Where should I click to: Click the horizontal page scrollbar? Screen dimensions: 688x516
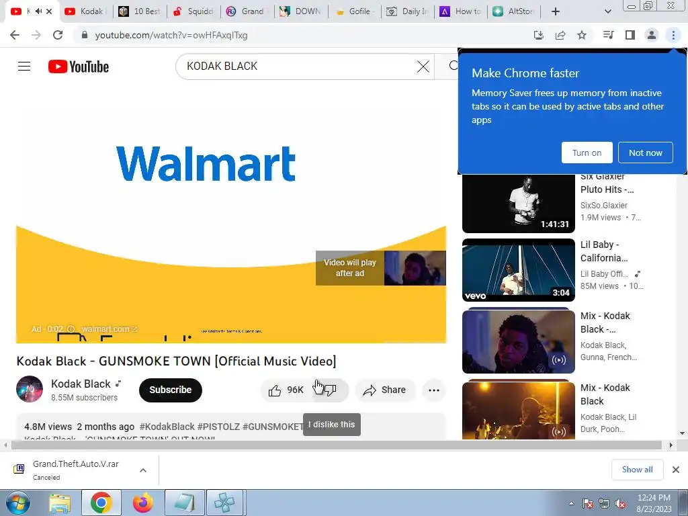click(x=336, y=445)
